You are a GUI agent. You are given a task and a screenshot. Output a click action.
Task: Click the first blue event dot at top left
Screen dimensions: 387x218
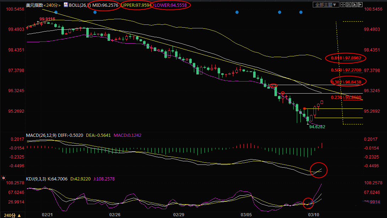tap(56, 12)
